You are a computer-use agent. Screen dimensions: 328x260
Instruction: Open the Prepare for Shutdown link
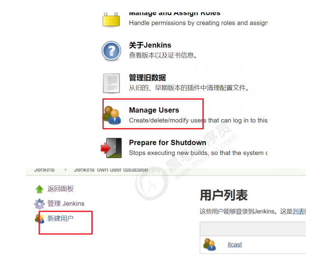pyautogui.click(x=167, y=143)
